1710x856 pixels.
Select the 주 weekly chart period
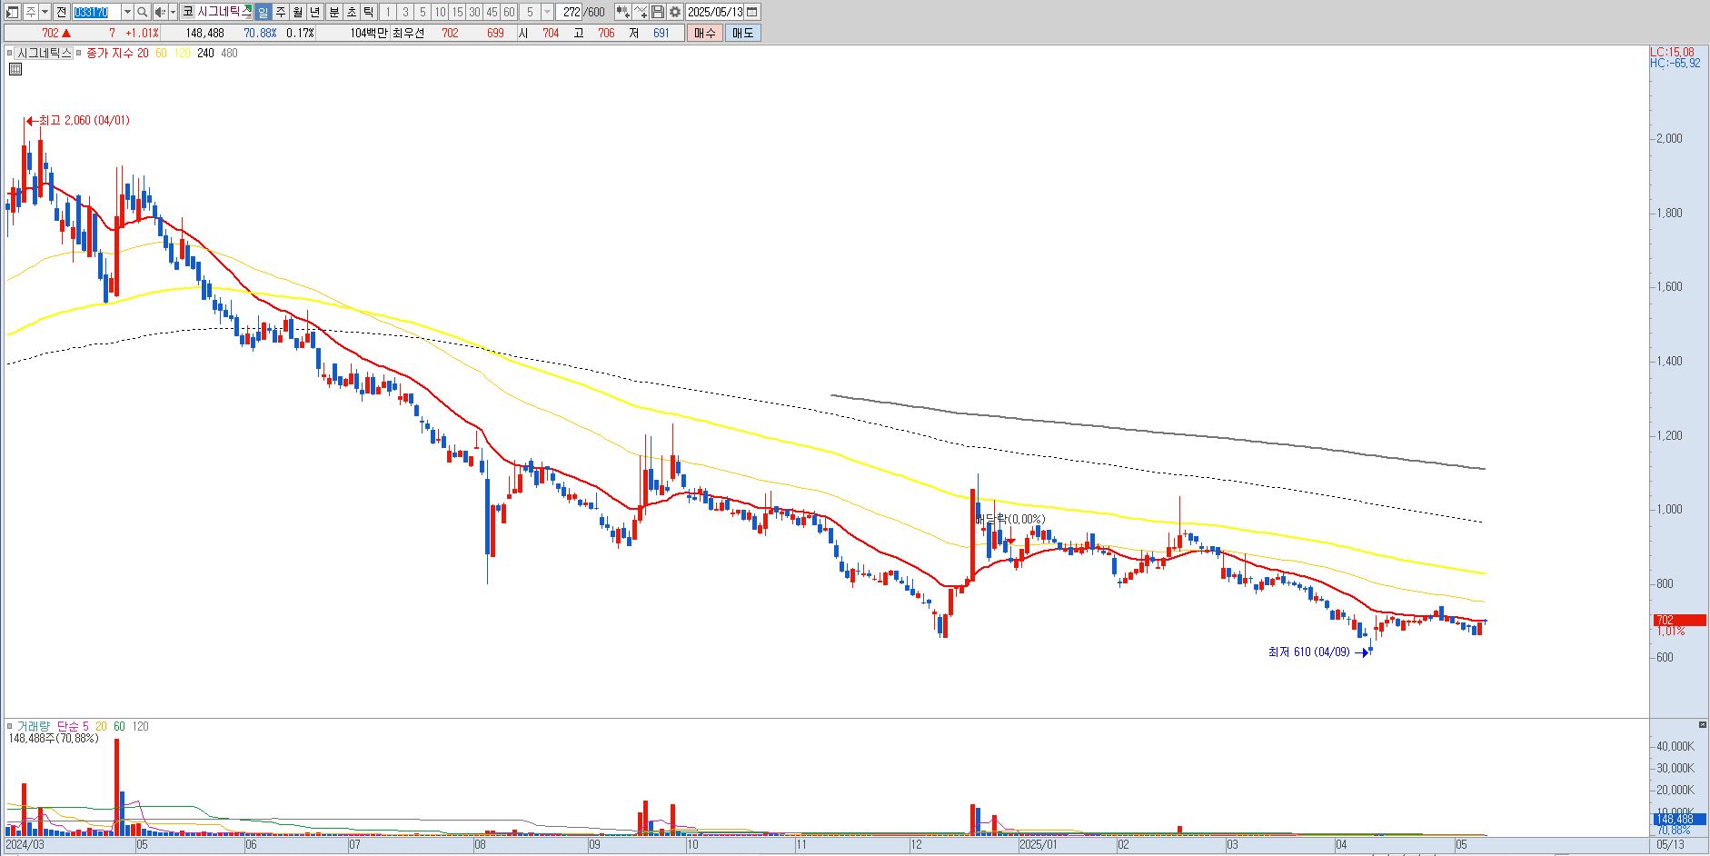click(x=281, y=12)
